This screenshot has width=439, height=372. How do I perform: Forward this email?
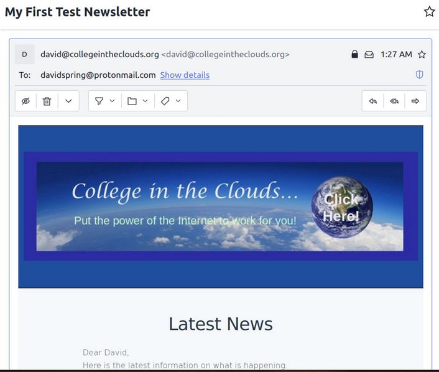click(x=415, y=101)
